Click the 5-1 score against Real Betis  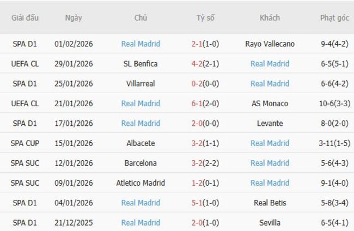point(197,203)
